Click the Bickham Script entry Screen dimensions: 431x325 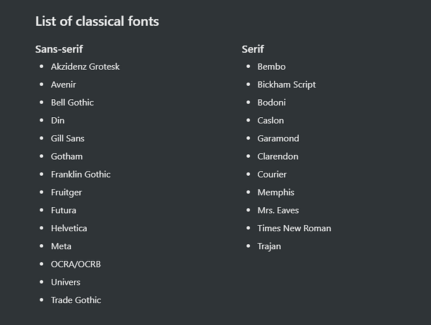click(x=286, y=84)
